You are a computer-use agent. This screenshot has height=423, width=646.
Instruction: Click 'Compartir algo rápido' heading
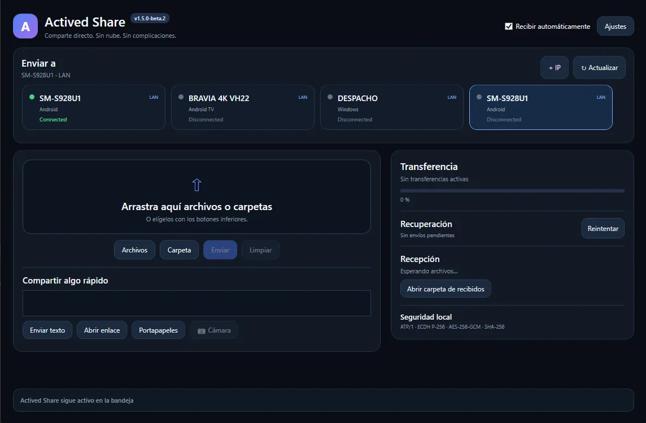click(65, 281)
